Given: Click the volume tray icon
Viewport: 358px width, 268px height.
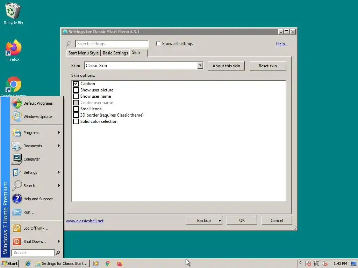Looking at the screenshot, I should pos(325,263).
